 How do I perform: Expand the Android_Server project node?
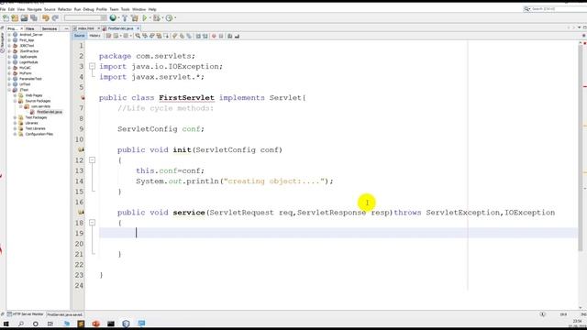point(9,35)
